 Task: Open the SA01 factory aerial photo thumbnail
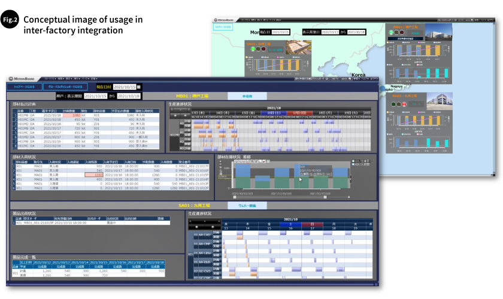click(x=298, y=48)
